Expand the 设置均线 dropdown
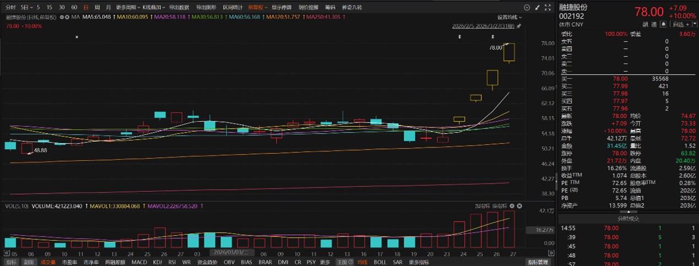Viewport: 699px width, 266px height. coord(510,17)
